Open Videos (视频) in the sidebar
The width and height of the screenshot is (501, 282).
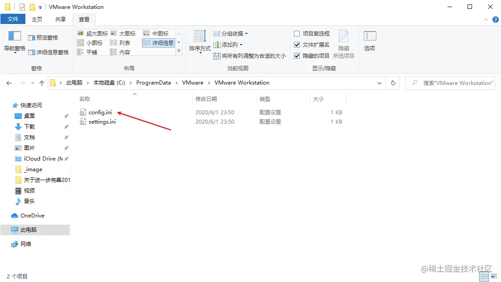(29, 190)
